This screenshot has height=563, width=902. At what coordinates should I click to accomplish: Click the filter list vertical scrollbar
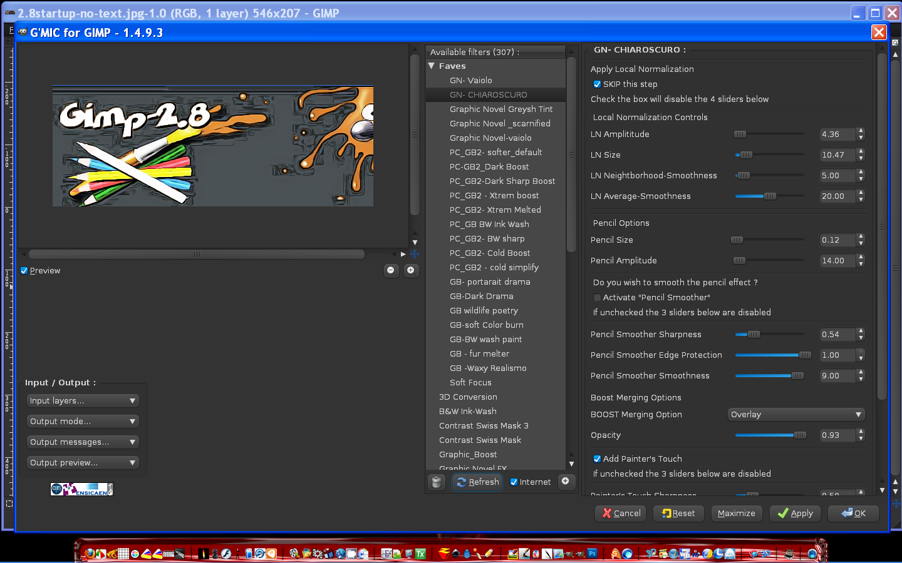[571, 155]
